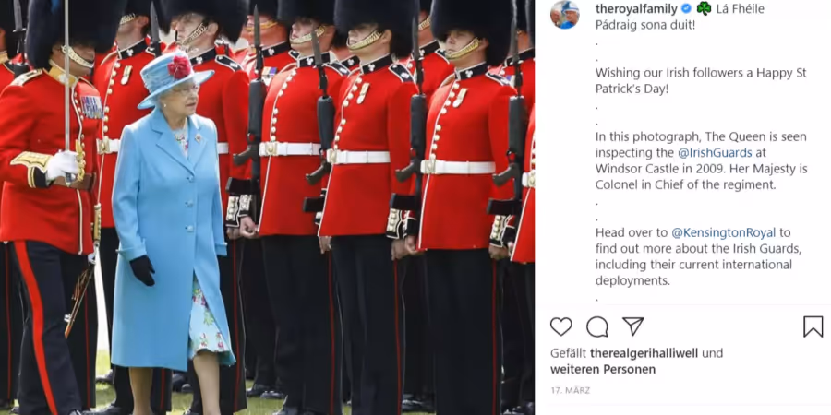Click the 17. MÄRZ post date
831x415 pixels.
pyautogui.click(x=570, y=391)
